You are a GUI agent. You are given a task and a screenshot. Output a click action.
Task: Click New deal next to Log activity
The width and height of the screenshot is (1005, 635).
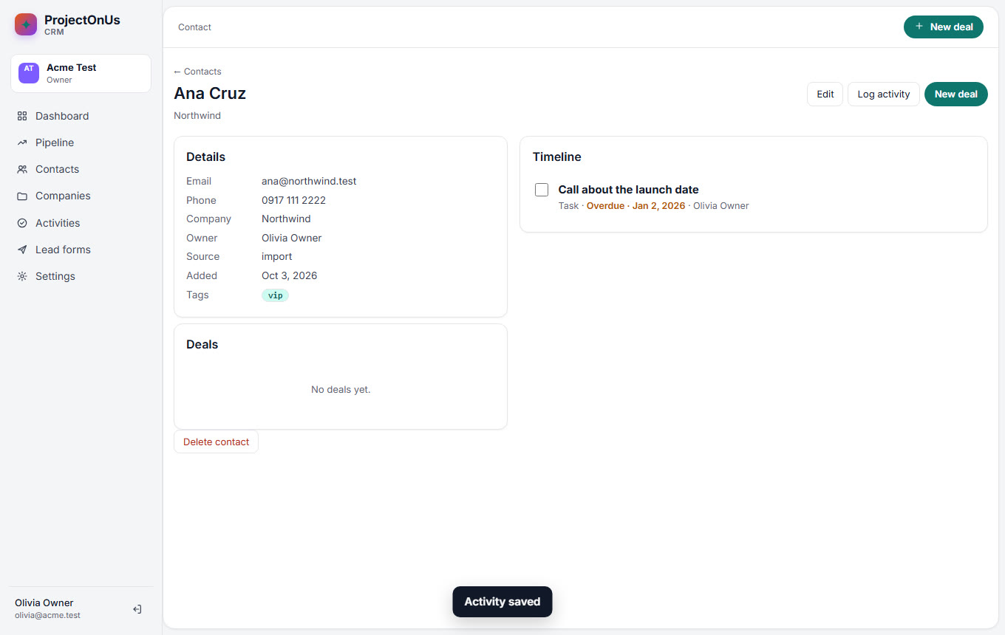coord(955,94)
